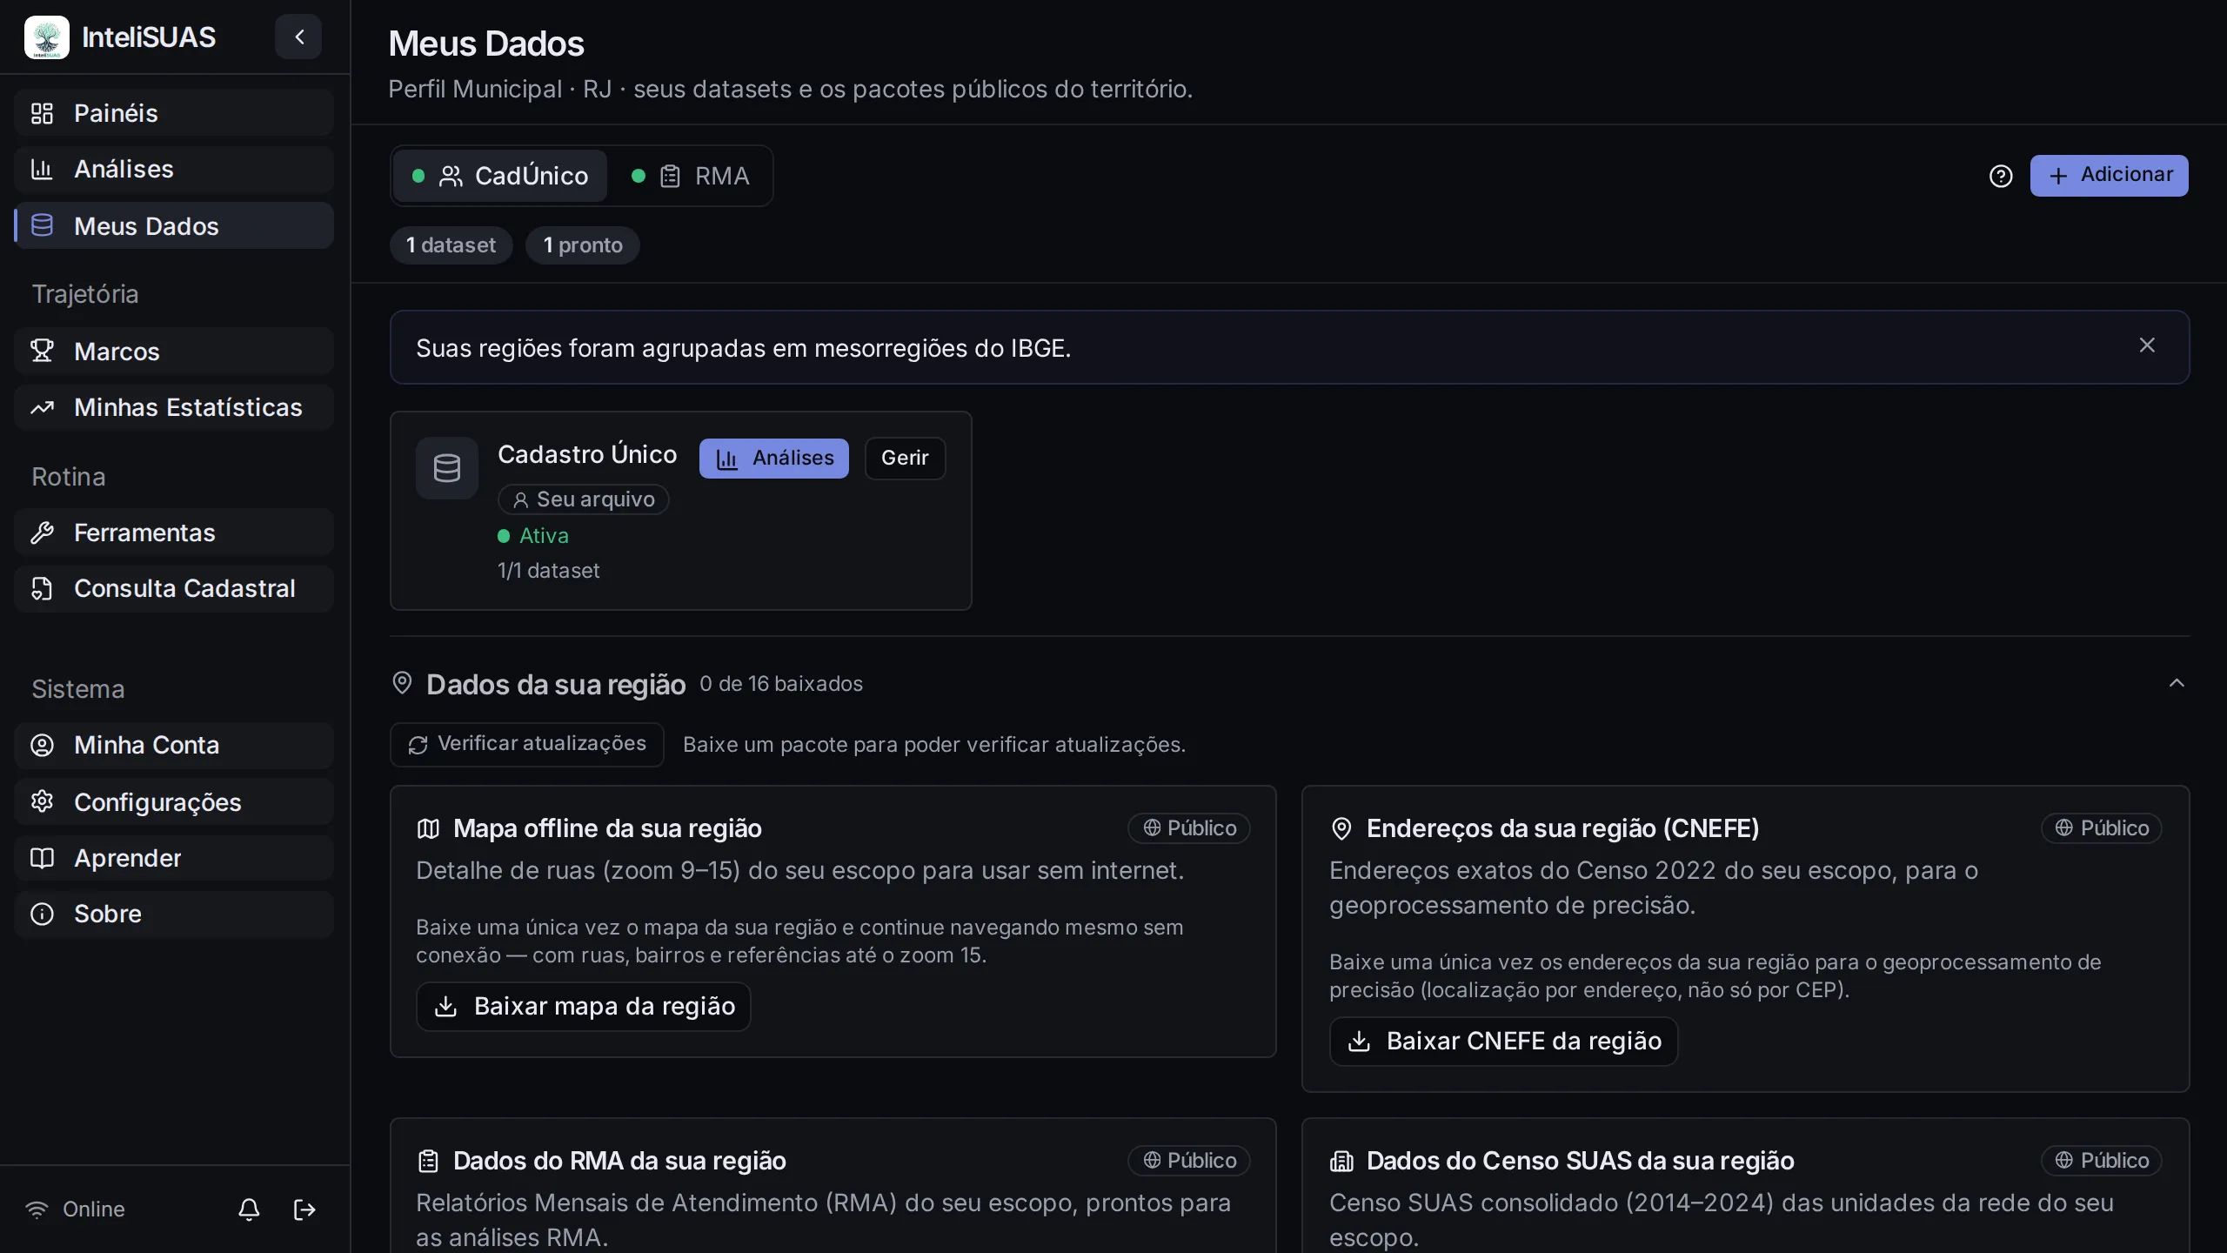Click Público badge on Censo SUAS card
2227x1253 pixels.
(x=2102, y=1161)
